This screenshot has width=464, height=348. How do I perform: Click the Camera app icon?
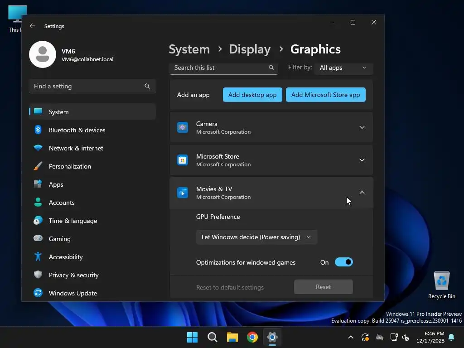183,127
